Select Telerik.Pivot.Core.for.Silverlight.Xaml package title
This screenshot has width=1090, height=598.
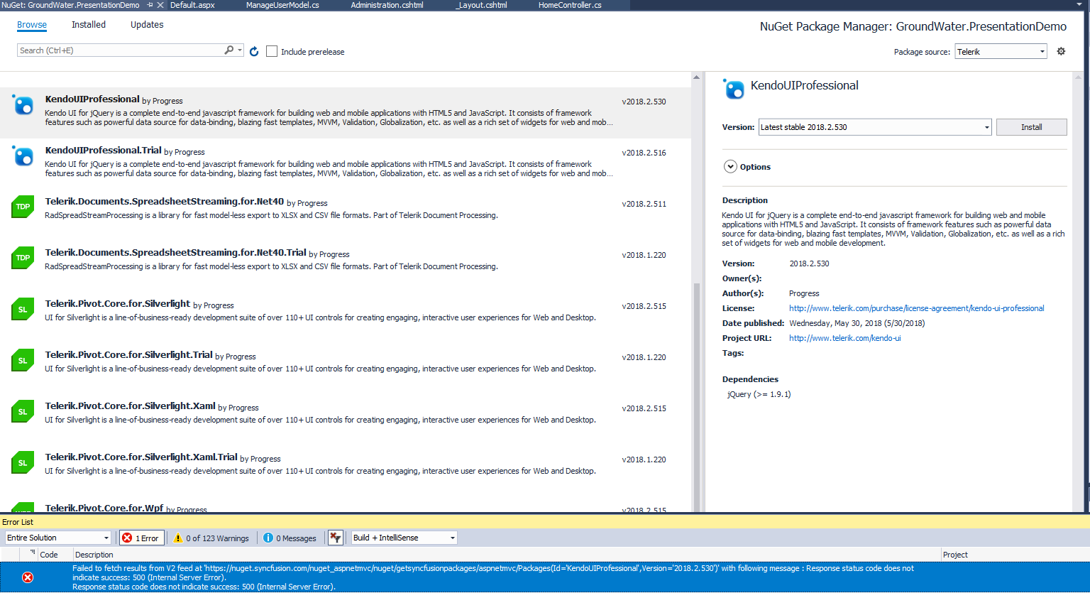[x=131, y=406]
